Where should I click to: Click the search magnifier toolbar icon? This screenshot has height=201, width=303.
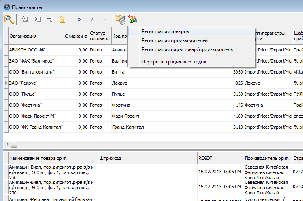9,20
